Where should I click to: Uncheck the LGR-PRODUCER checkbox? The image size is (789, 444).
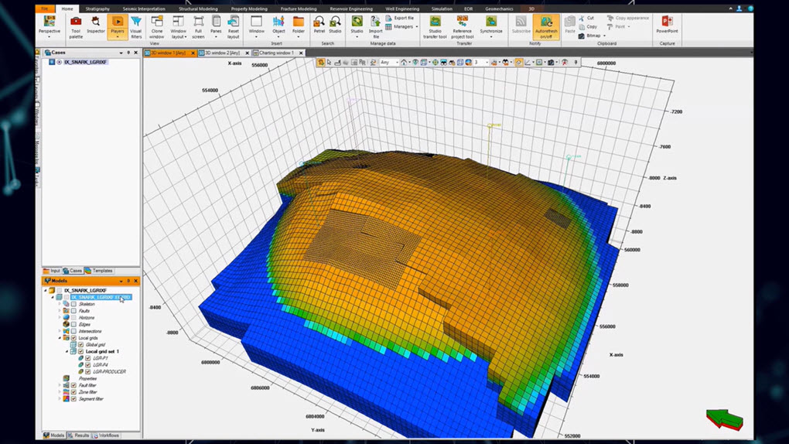click(88, 371)
